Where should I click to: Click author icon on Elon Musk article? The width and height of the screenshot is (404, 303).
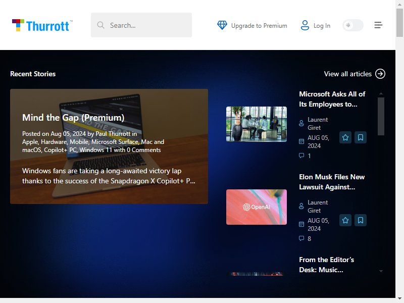tap(301, 206)
